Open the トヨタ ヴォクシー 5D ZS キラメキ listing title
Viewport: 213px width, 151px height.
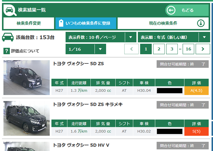point(88,104)
